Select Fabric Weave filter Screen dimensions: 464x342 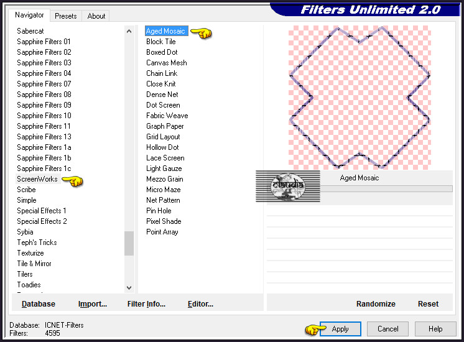[167, 116]
